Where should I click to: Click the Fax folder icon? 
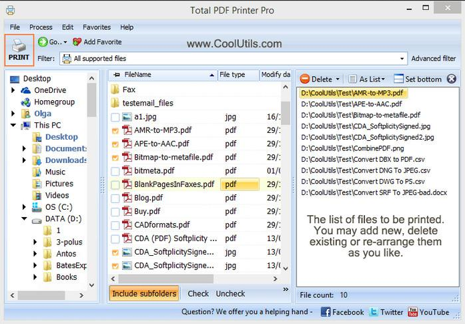click(115, 90)
